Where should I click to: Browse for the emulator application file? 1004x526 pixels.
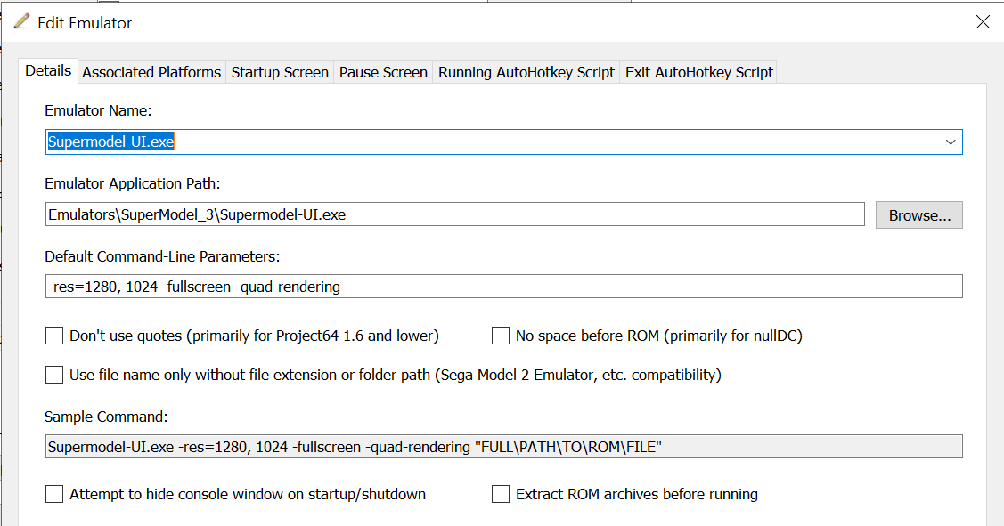918,215
